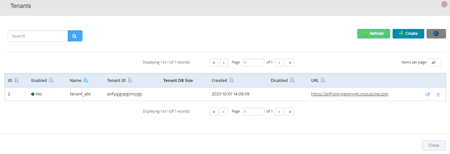Go to previous page in bottom pager

[x=224, y=112]
